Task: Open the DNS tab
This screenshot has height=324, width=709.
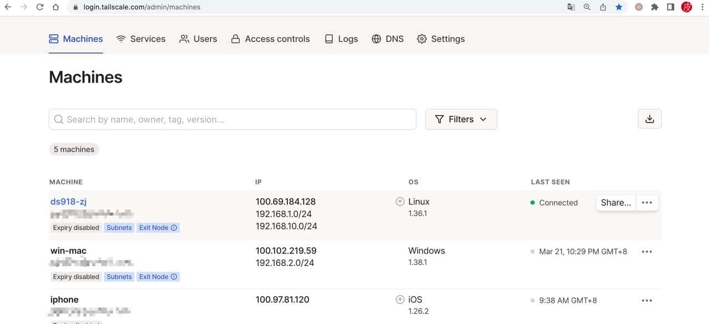Action: 388,39
